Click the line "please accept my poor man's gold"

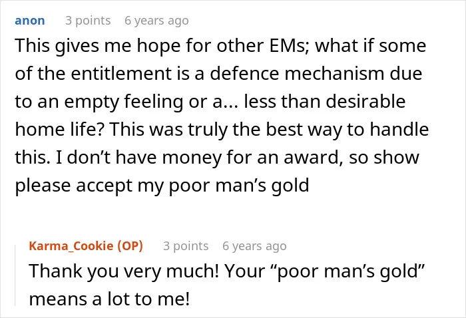tap(162, 186)
